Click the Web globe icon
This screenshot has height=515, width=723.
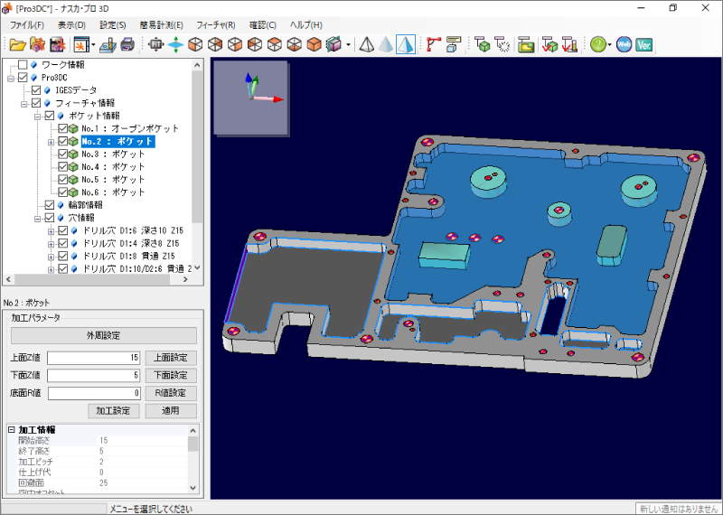point(624,44)
